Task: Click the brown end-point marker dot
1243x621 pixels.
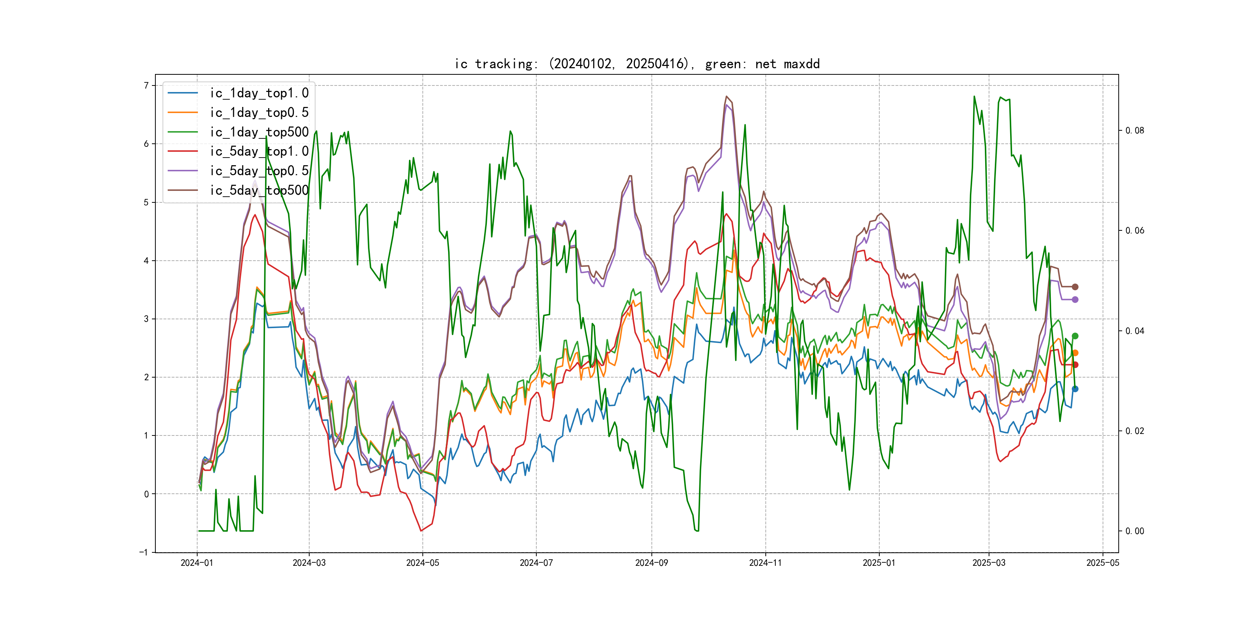Action: (x=1075, y=287)
